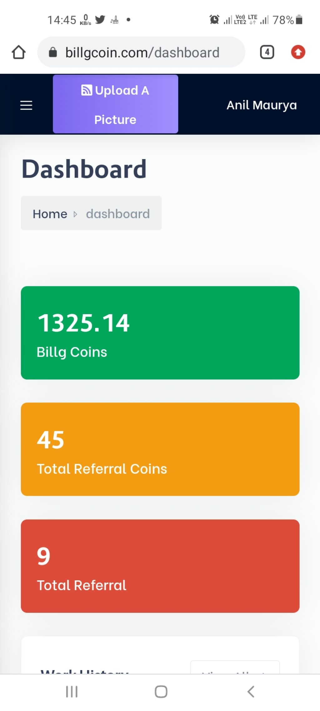
Task: Click the View All button near Work History
Action: coord(235,667)
